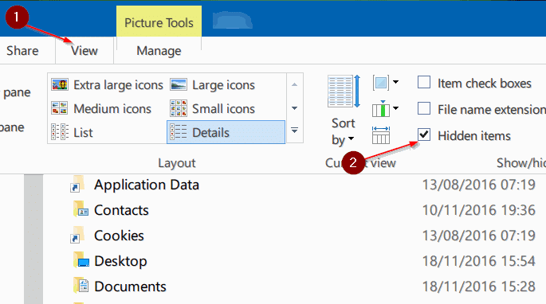Choose Small icons layout
Image resolution: width=546 pixels, height=304 pixels.
213,109
